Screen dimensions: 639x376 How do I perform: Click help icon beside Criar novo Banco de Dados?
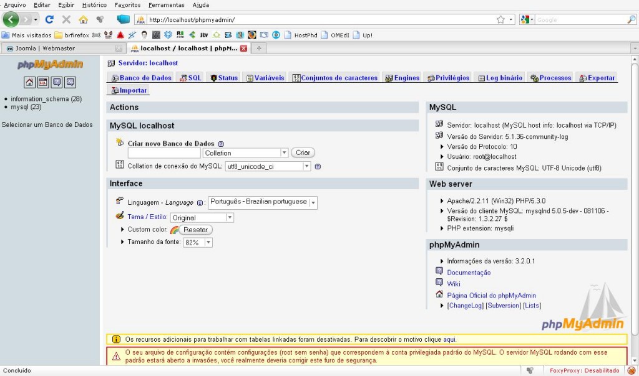click(x=221, y=144)
